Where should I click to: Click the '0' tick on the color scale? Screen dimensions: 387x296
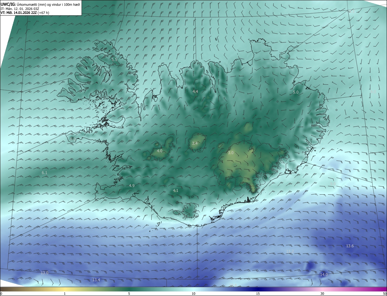1,294
